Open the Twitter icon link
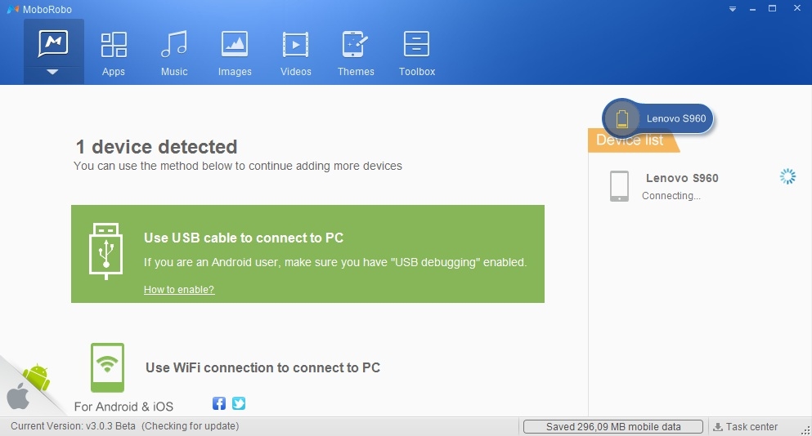This screenshot has height=436, width=812. 239,403
